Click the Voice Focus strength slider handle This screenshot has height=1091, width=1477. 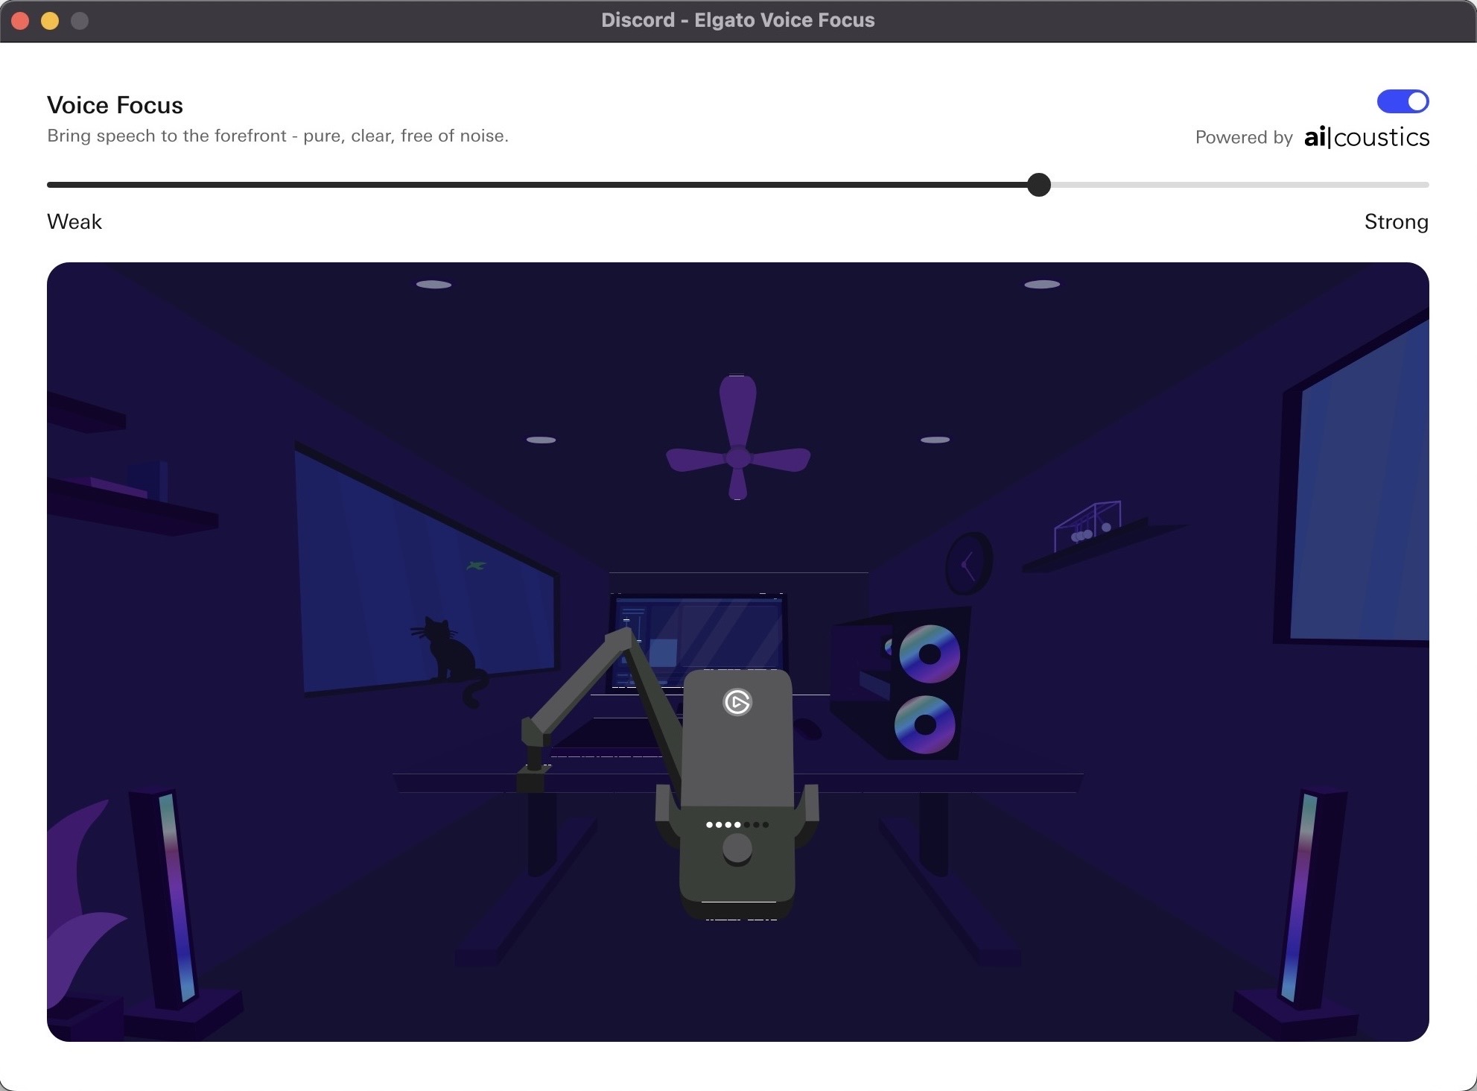tap(1038, 185)
